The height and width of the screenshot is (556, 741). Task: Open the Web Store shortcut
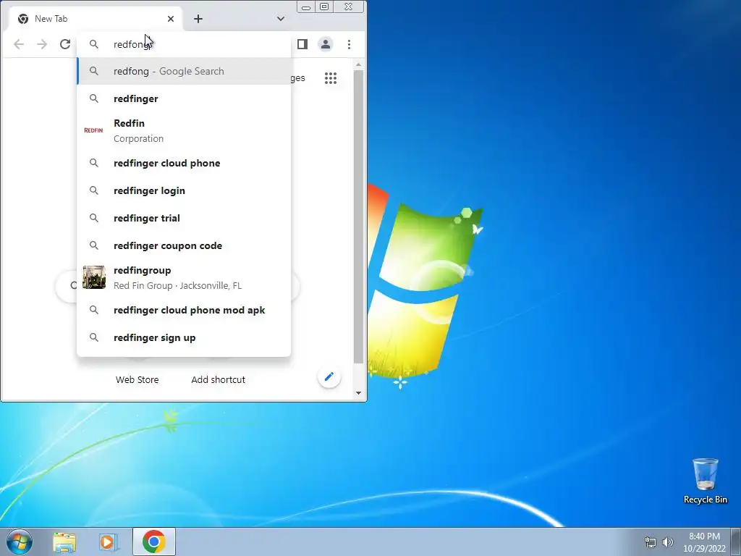click(137, 379)
